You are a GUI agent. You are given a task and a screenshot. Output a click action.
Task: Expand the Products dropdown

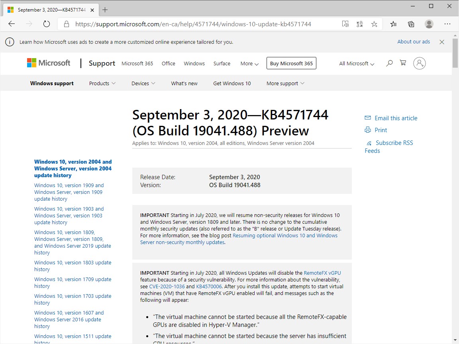(x=102, y=83)
